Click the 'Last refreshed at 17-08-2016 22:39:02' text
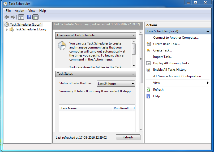Viewport: 214px width, 152px height. click(x=81, y=138)
